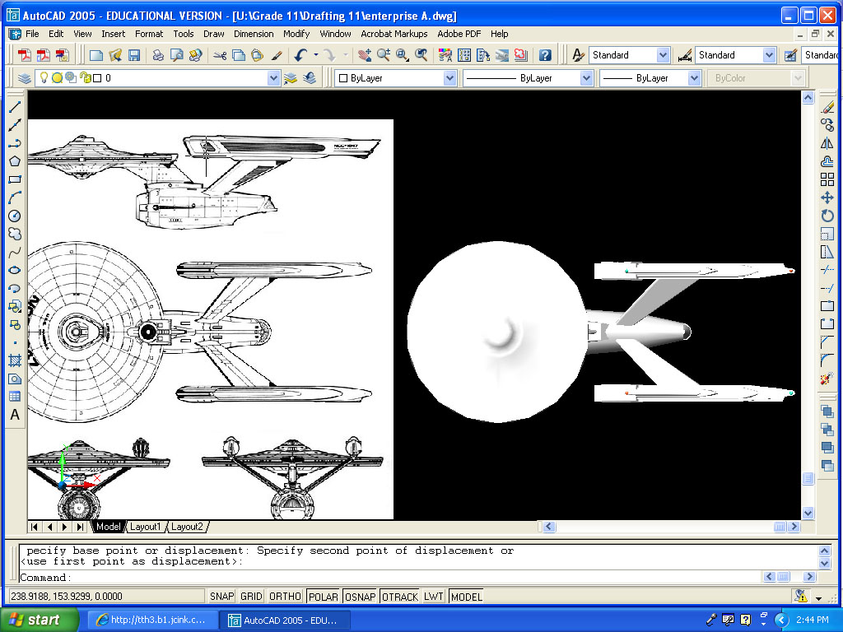
Task: Select the Revision Cloud tool
Action: point(15,234)
